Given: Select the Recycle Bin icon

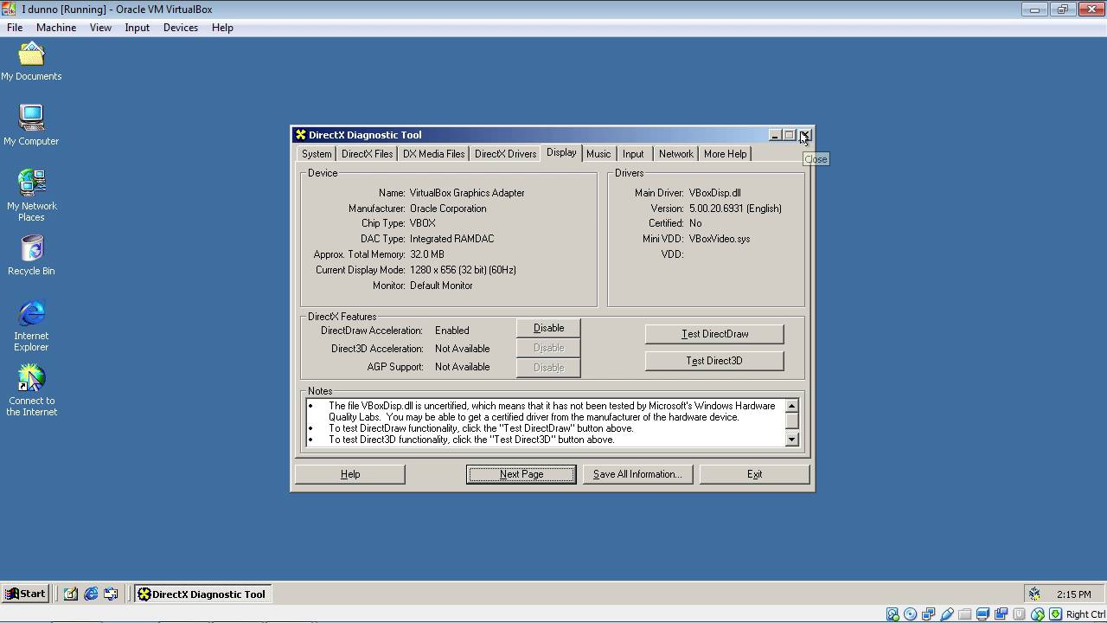Looking at the screenshot, I should 31,255.
